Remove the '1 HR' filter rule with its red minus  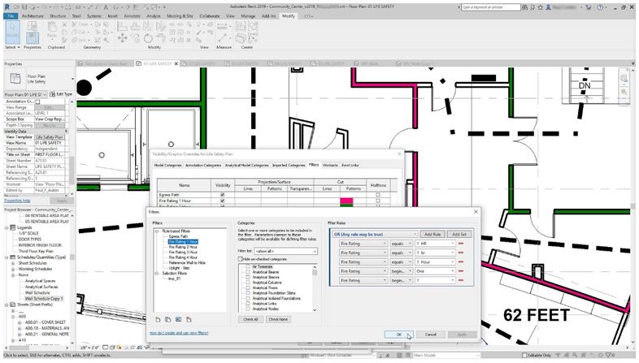pyautogui.click(x=461, y=244)
